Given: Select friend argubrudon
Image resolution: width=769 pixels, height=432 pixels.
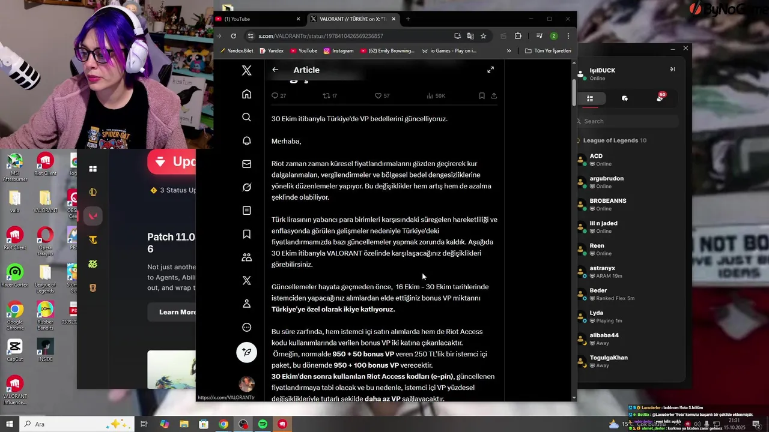Looking at the screenshot, I should tap(628, 182).
